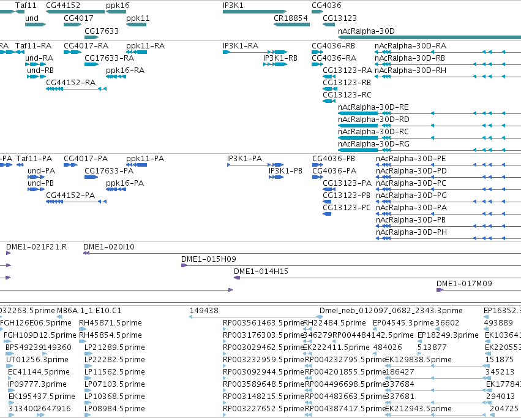Click EST LP07103.5prime label

coord(114,384)
